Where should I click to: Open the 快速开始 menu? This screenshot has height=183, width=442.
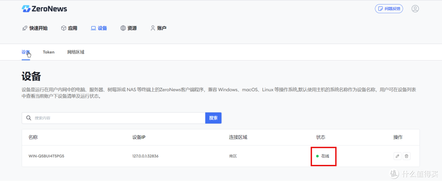tap(35, 28)
